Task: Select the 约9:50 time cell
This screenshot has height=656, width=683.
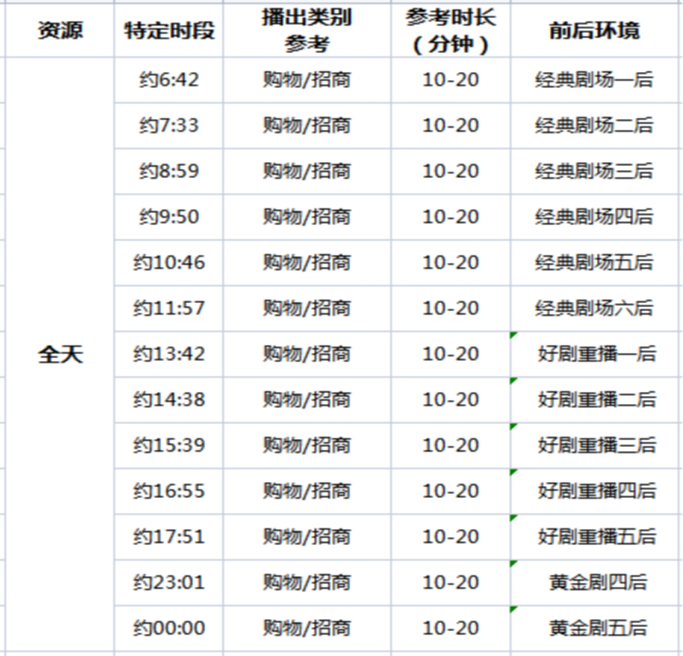Action: 169,217
